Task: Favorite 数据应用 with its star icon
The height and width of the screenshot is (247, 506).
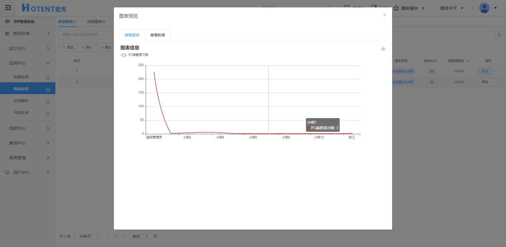Action: coord(48,77)
